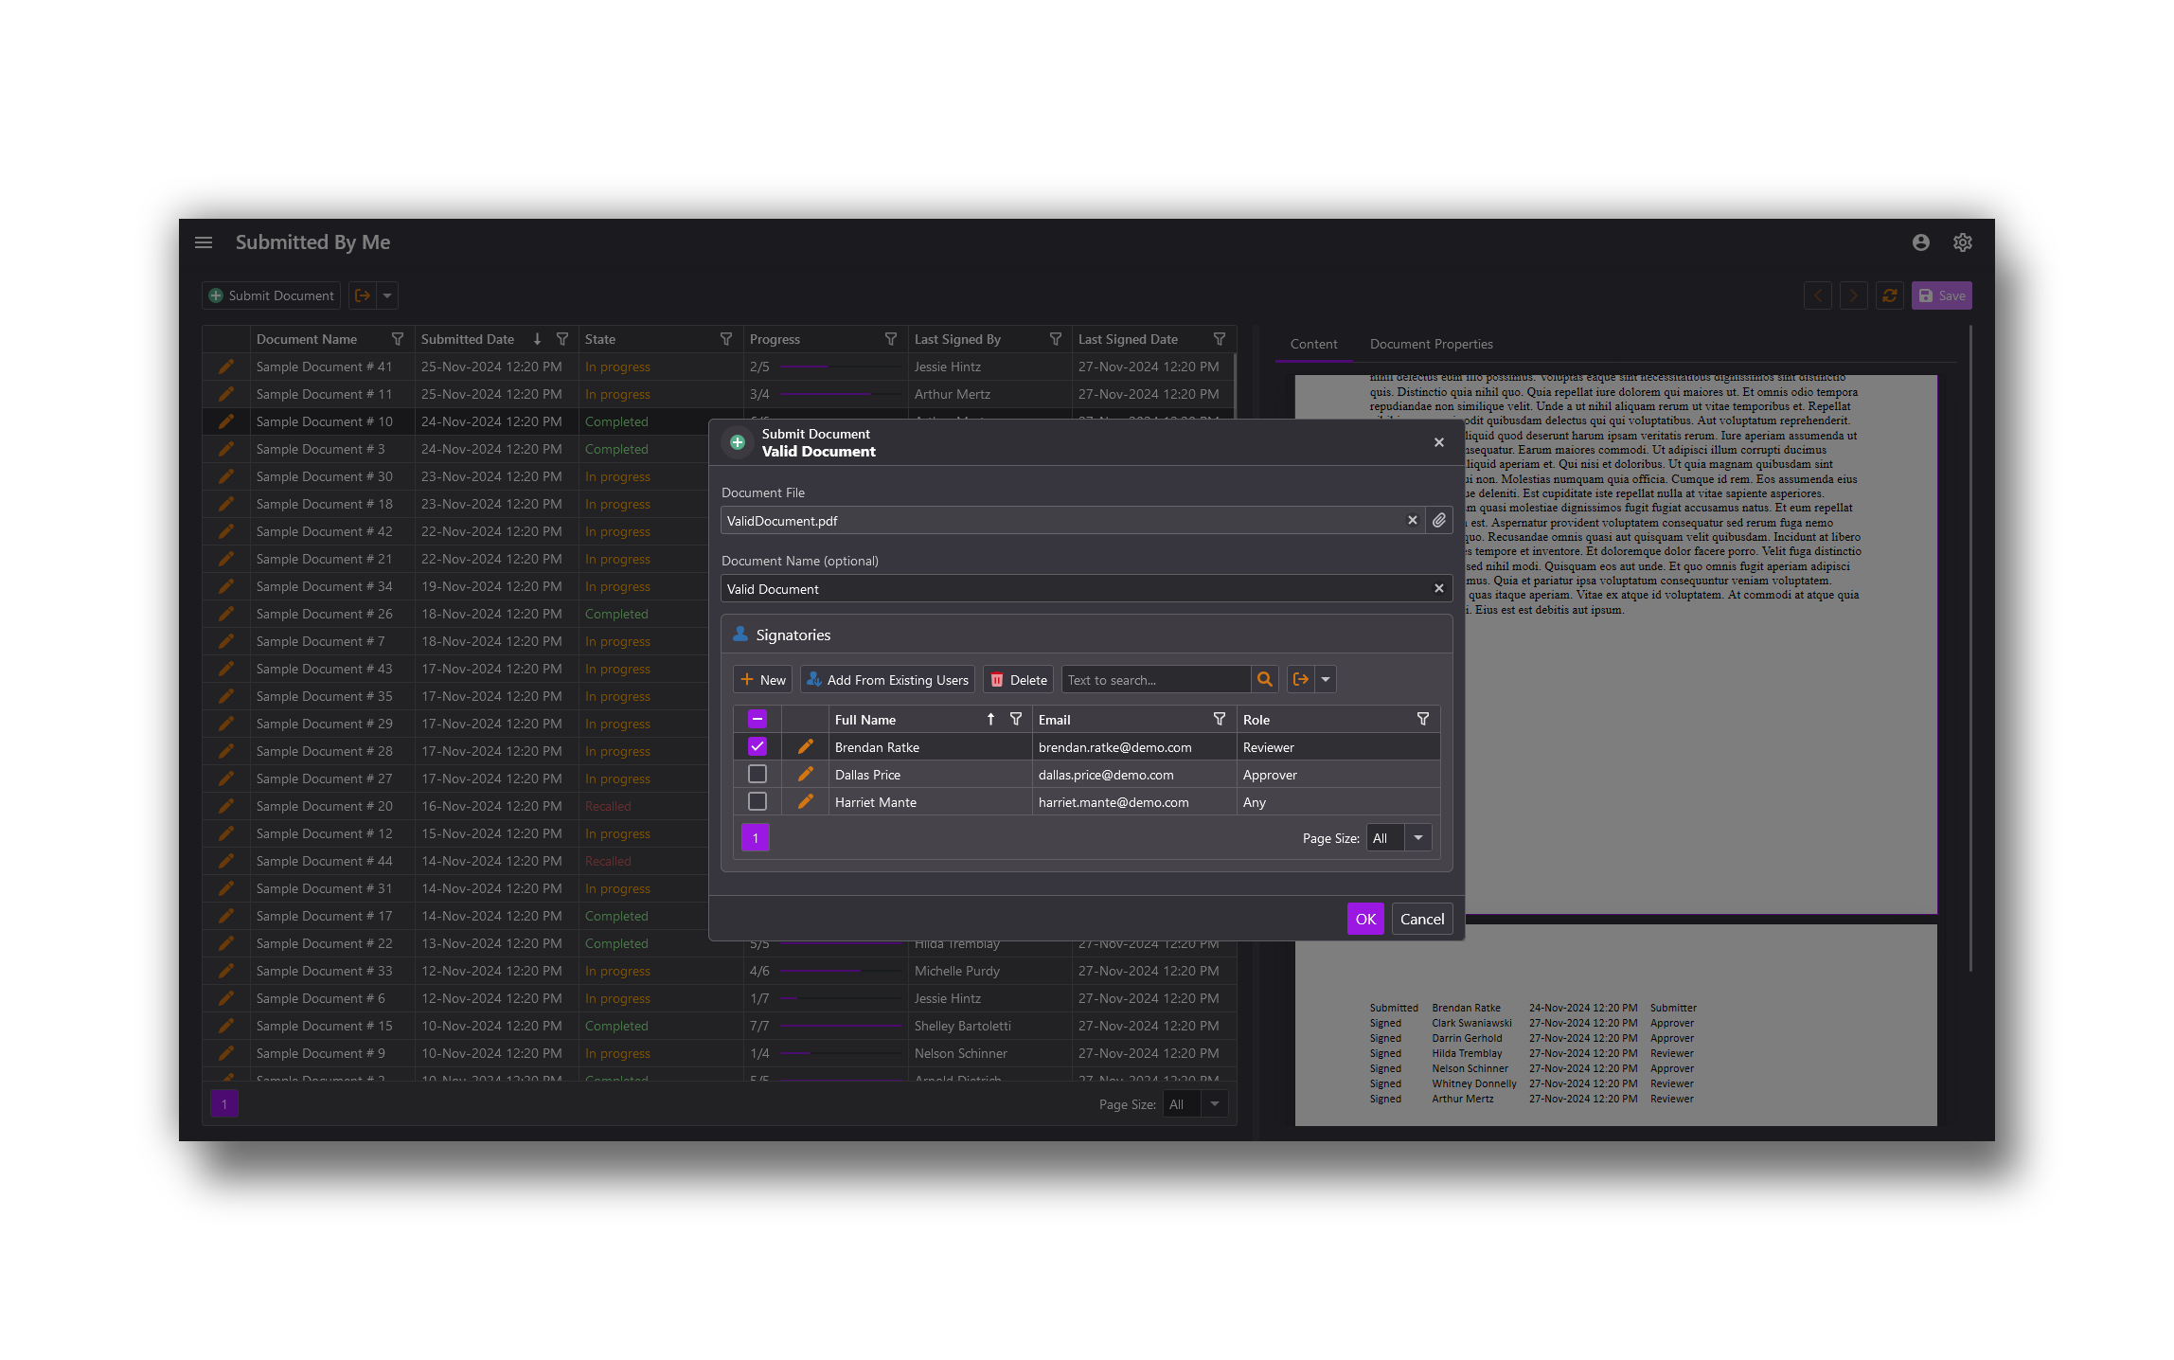
Task: Click the edit pencil for Dallas Price
Action: coord(806,774)
